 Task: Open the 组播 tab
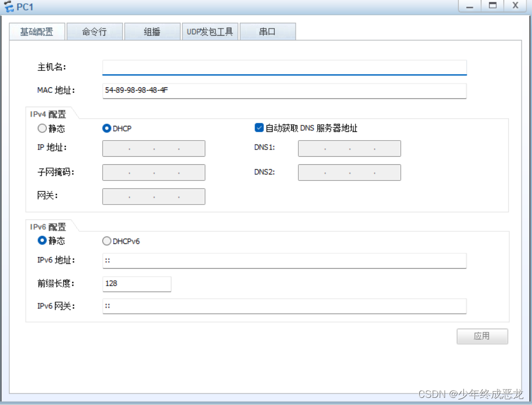click(152, 31)
